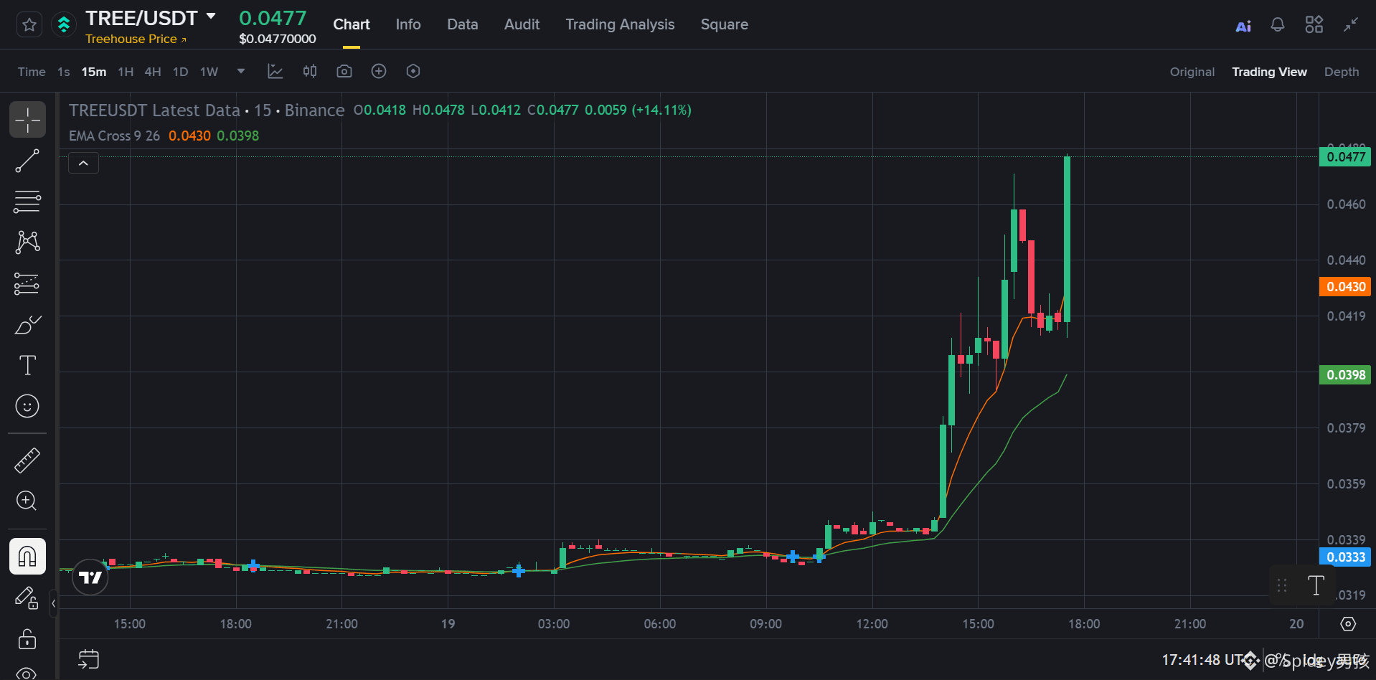The width and height of the screenshot is (1376, 680).
Task: Select the 1s time interval
Action: (x=64, y=72)
